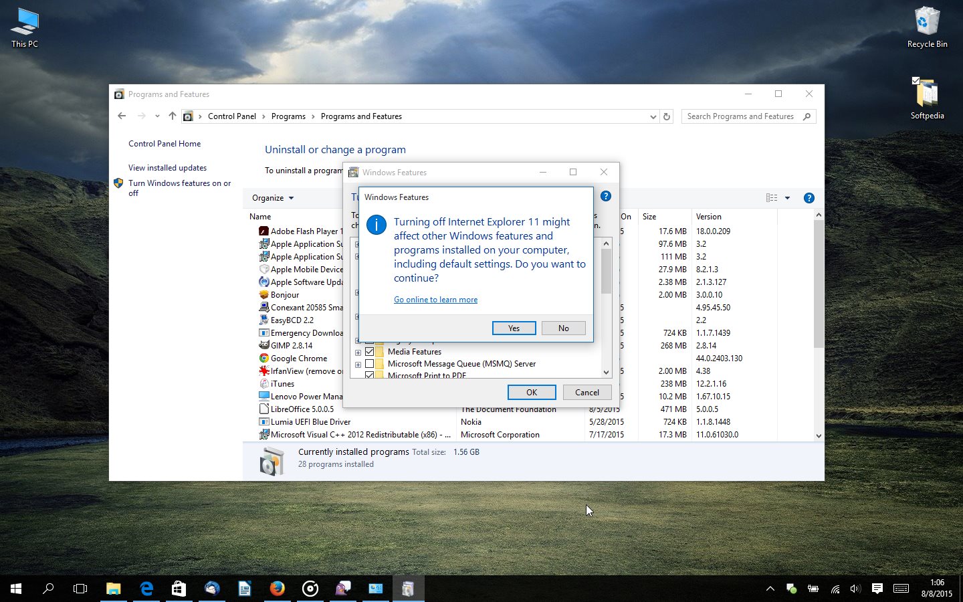This screenshot has height=602, width=963.
Task: Click Turn Windows features on or off
Action: 179,188
